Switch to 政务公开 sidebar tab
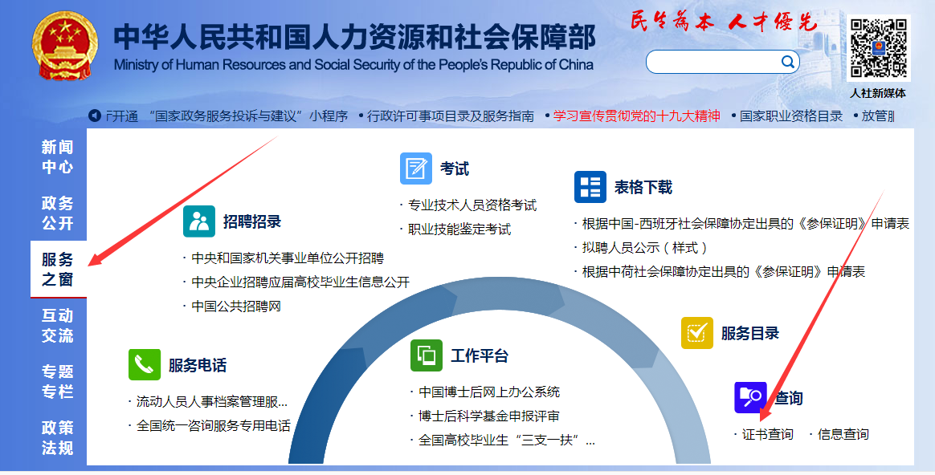 pos(58,213)
